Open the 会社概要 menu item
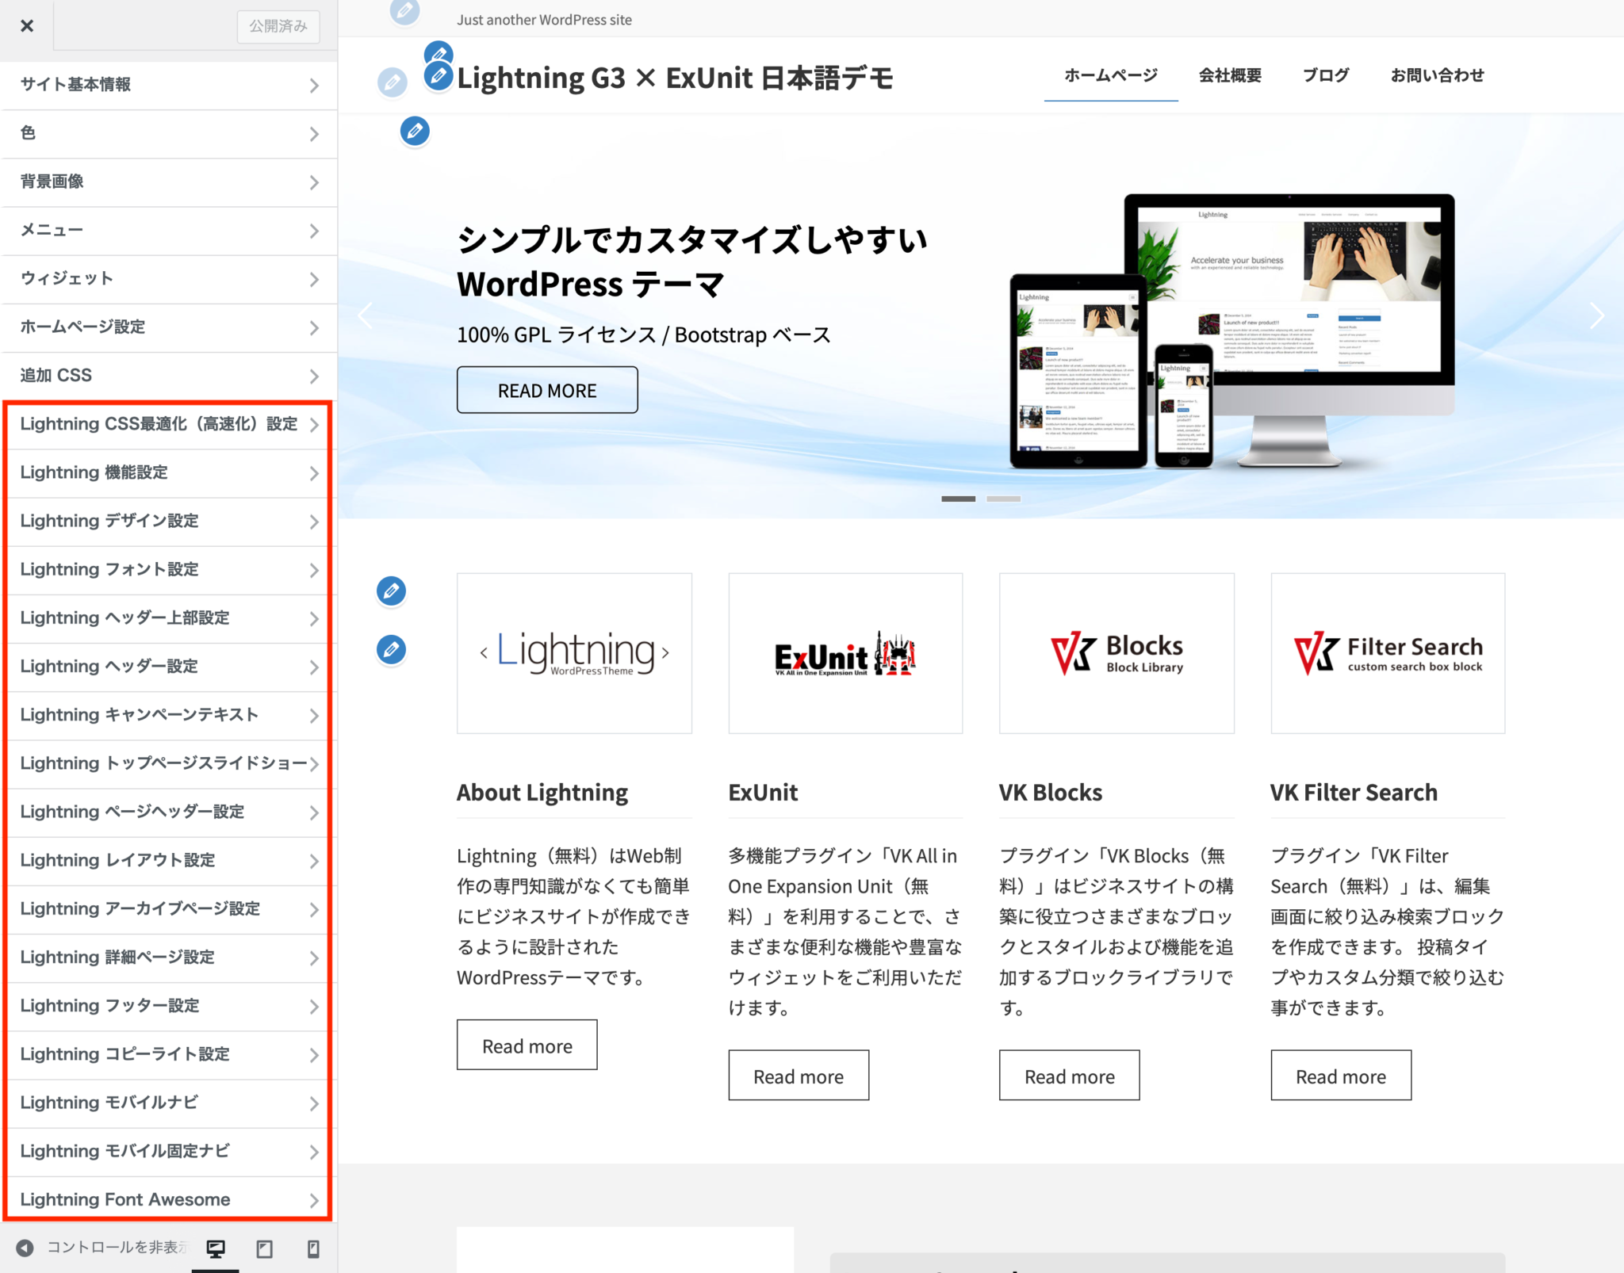 point(1230,75)
